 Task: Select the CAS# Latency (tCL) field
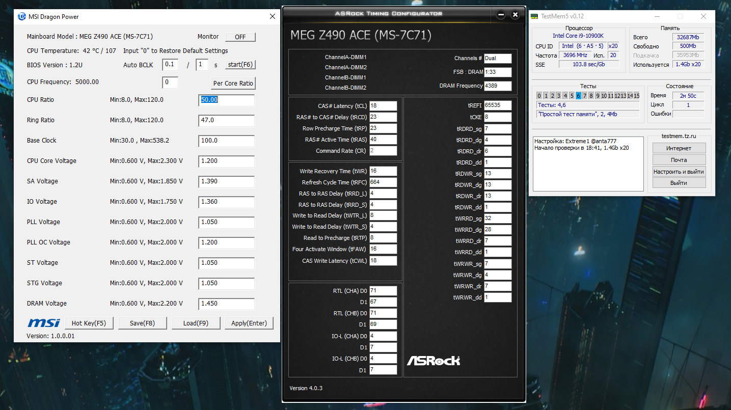(383, 106)
